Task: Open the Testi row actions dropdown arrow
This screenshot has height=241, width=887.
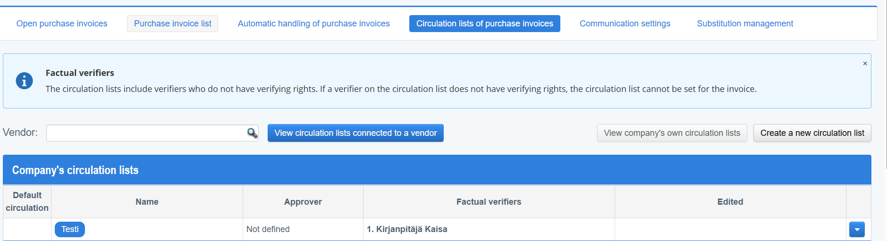Action: [856, 230]
